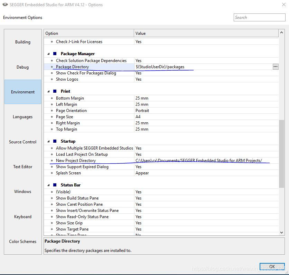
Task: Collapse the Status Bar group
Action: (x=48, y=185)
